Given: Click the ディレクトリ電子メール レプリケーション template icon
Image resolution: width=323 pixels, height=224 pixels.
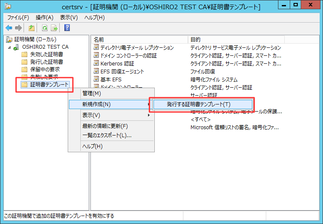Looking at the screenshot, I should pos(96,47).
